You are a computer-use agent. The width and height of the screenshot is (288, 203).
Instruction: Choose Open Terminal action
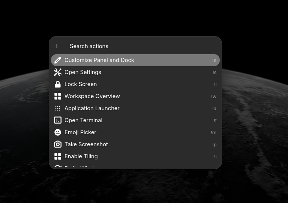pyautogui.click(x=135, y=120)
